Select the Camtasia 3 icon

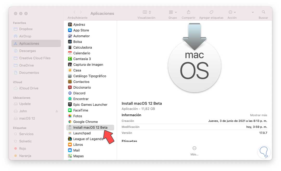pos(70,59)
